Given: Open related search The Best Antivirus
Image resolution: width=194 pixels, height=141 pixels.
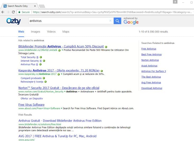Looking at the screenshot, I should point(151,77).
